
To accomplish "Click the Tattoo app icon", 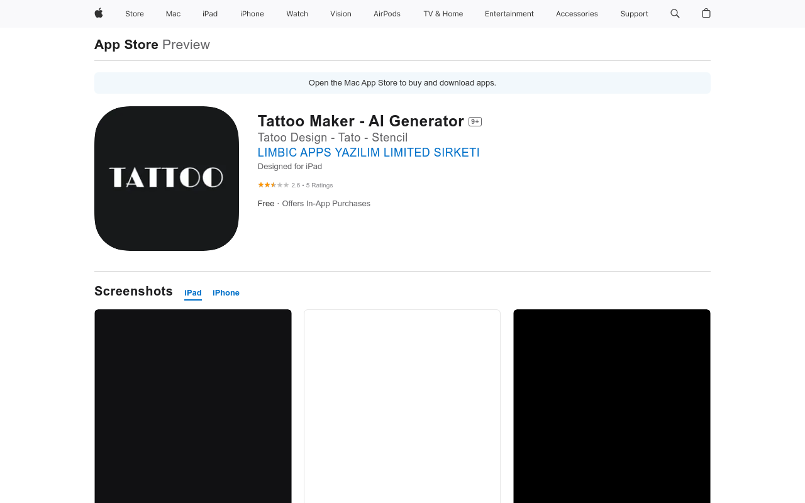I will point(167,179).
